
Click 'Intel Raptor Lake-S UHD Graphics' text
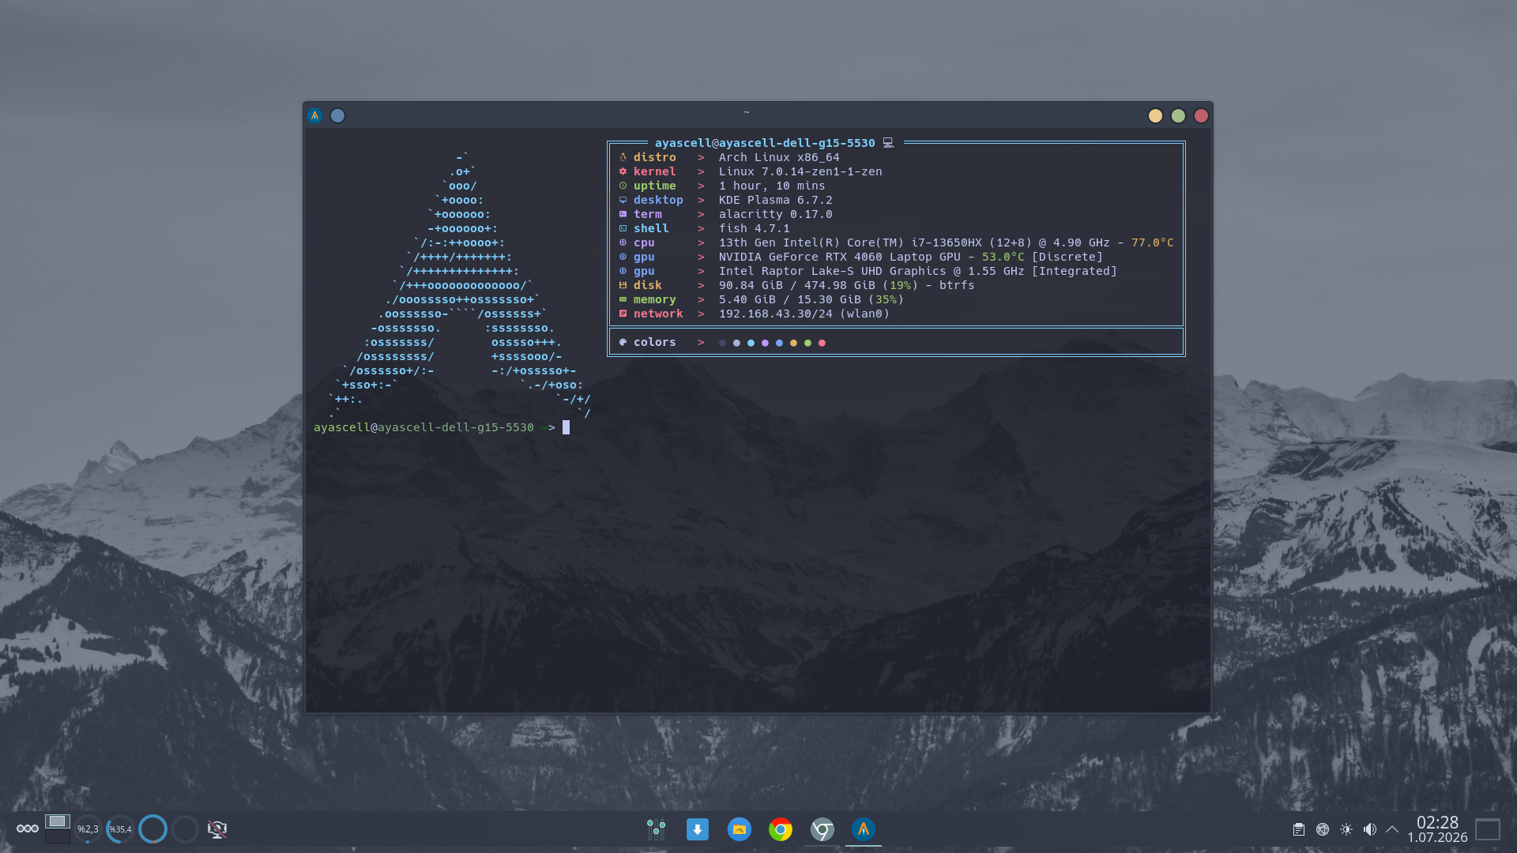(x=832, y=271)
